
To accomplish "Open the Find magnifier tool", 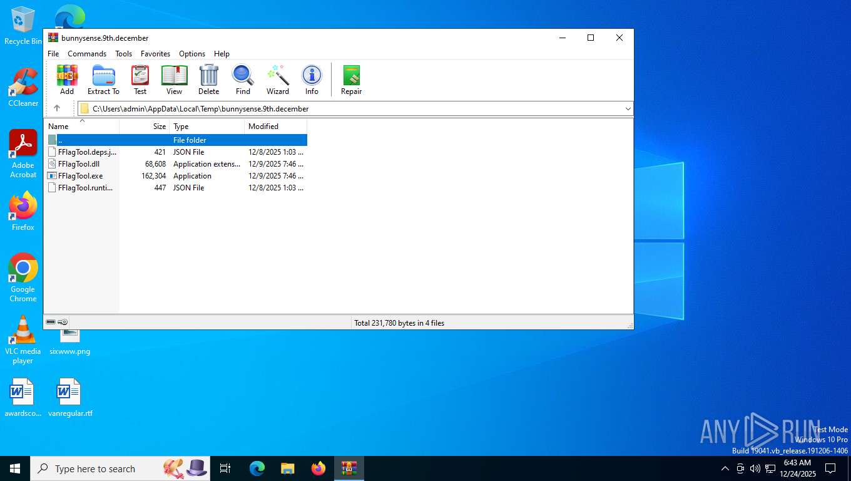I will pyautogui.click(x=243, y=80).
